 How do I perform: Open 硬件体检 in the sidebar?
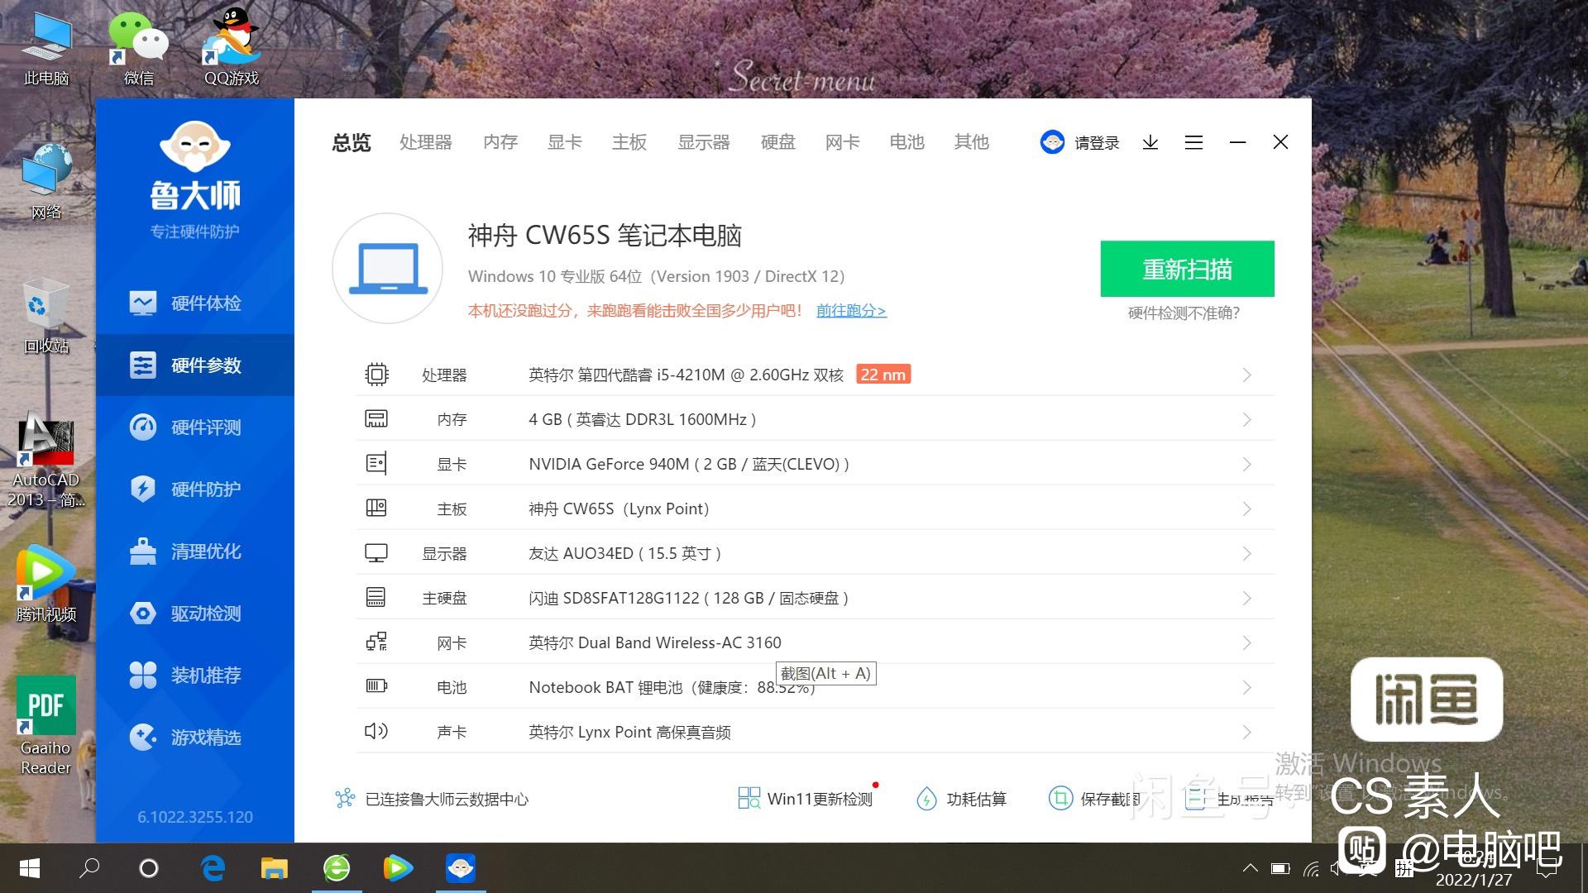tap(195, 303)
